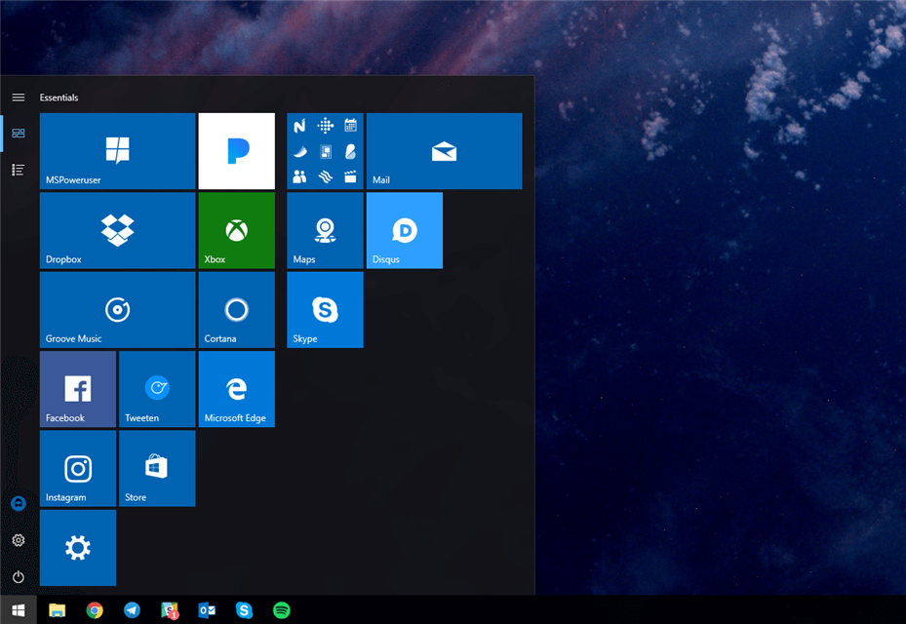The image size is (906, 624).
Task: Launch Disqus from its tile
Action: 404,230
